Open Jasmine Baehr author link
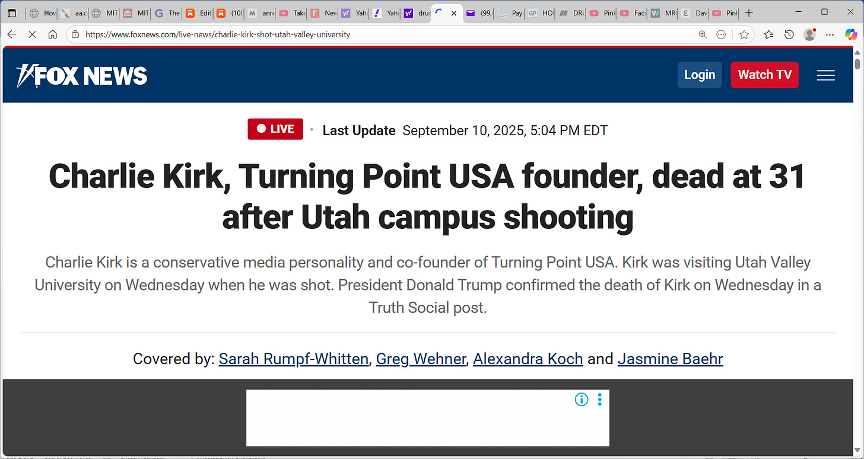Viewport: 864px width, 459px height. (x=670, y=359)
